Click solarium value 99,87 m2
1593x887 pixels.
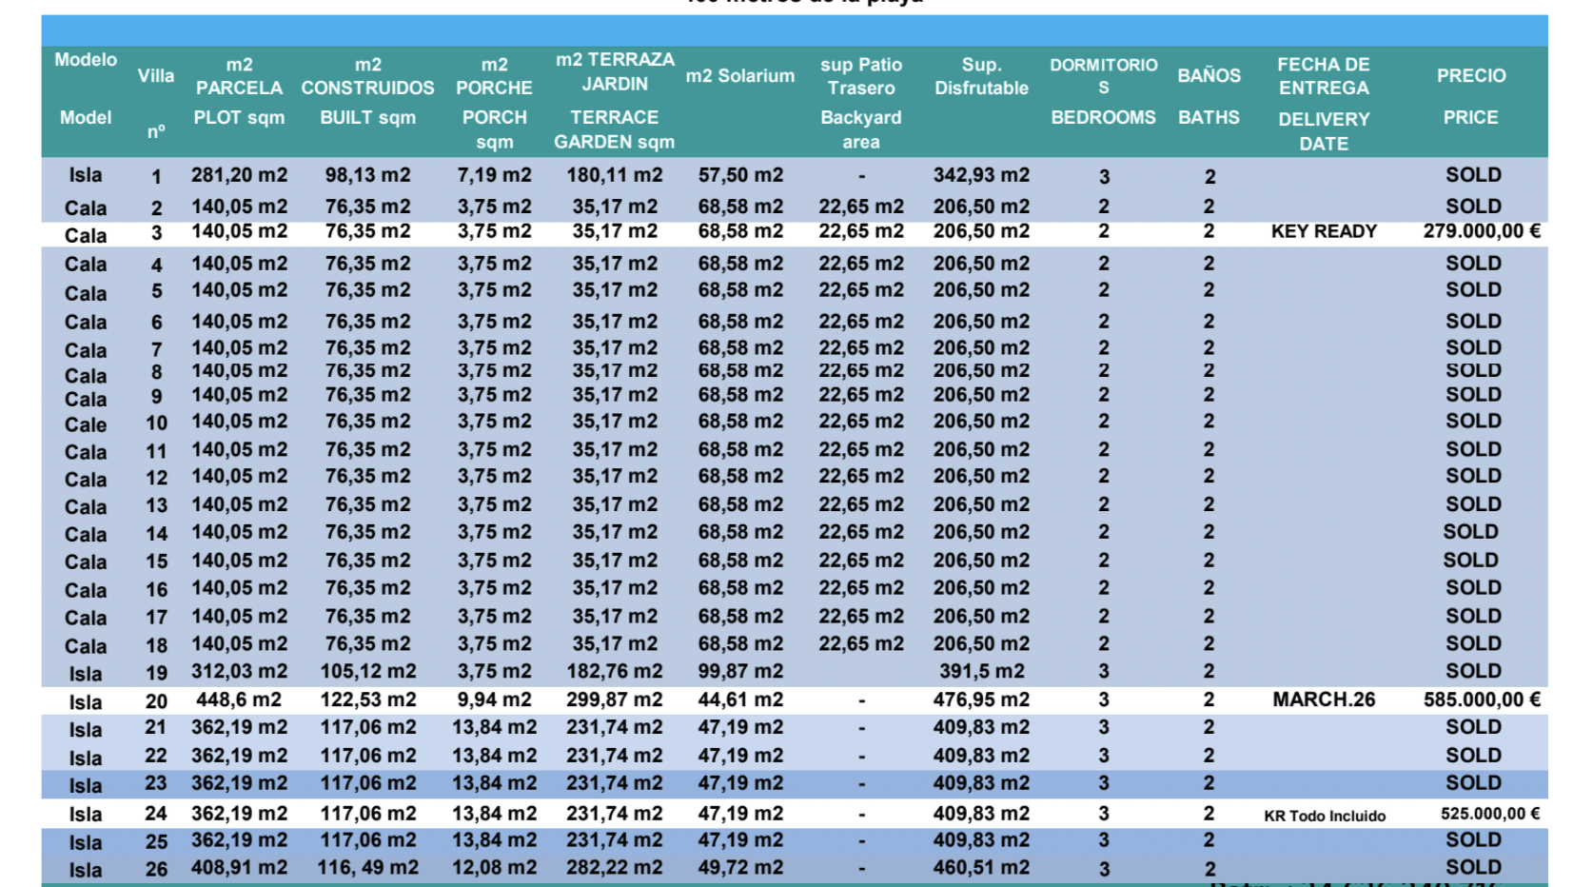740,671
